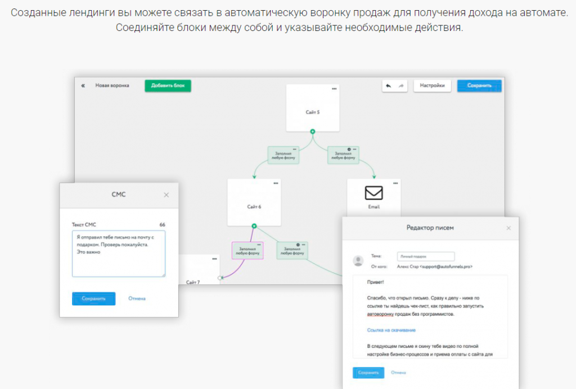Save the SMS with Сохранить button
This screenshot has height=389, width=576.
pos(93,298)
